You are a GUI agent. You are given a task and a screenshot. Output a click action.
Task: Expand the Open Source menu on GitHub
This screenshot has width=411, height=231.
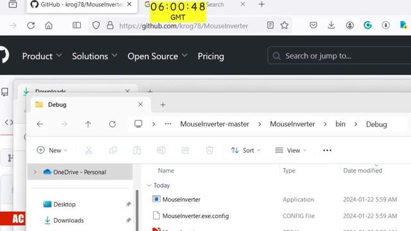(157, 56)
